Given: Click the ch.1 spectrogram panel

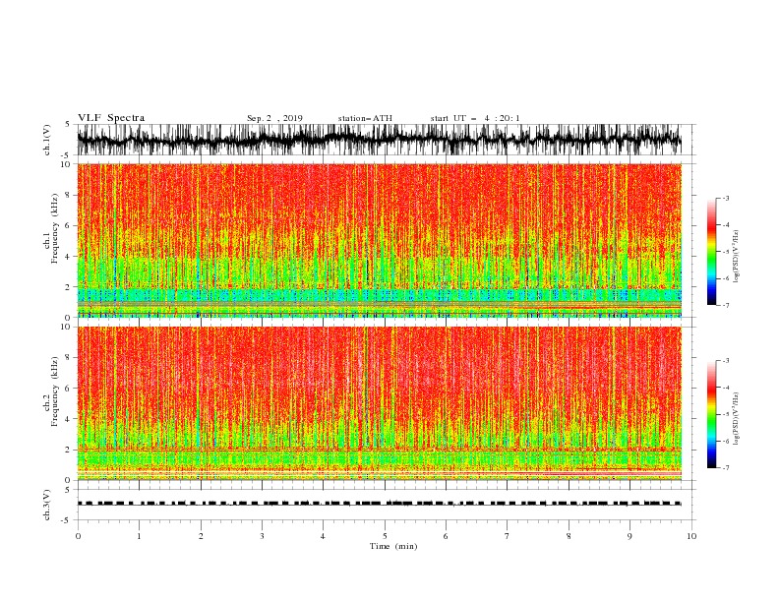Looking at the screenshot, I should [x=379, y=240].
